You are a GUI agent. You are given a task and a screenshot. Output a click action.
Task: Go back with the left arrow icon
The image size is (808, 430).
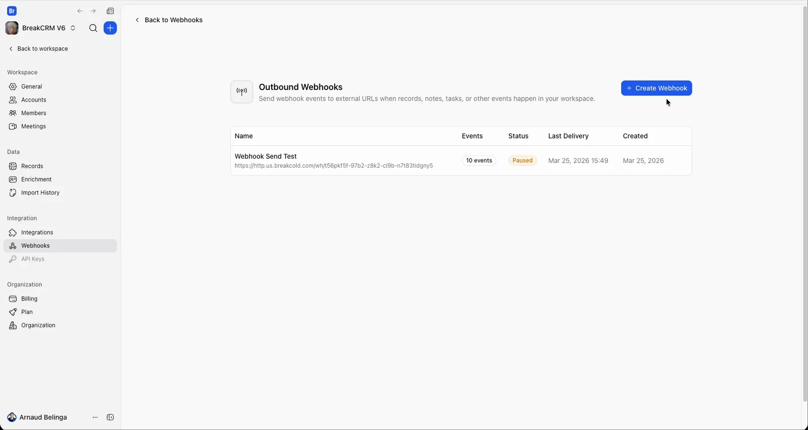click(x=80, y=11)
